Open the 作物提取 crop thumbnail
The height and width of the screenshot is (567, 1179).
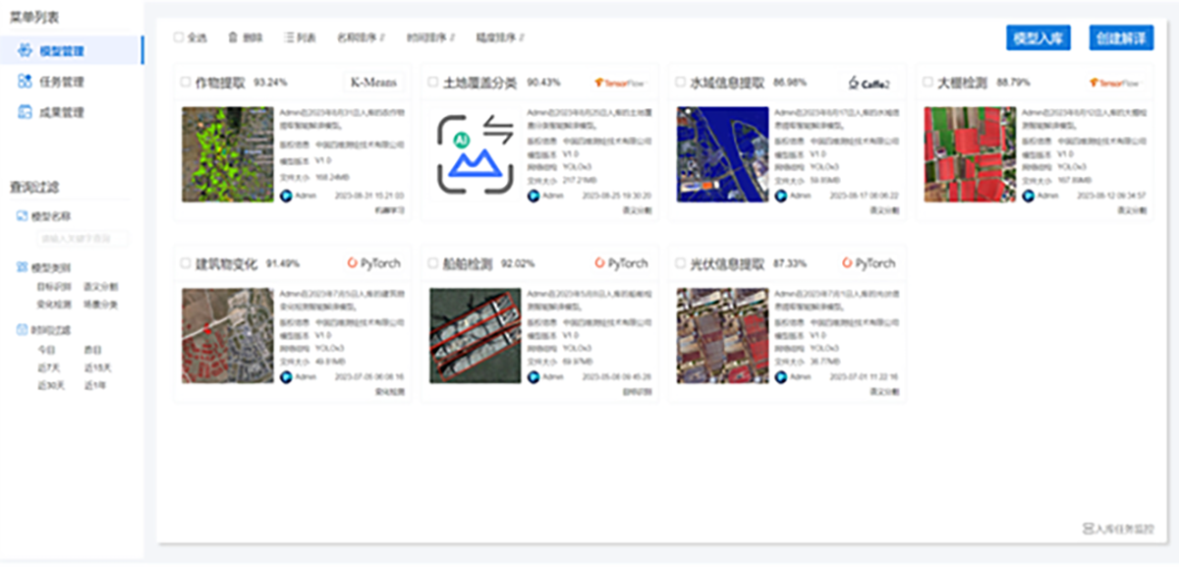[x=228, y=154]
